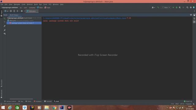Click the horizontal scrollbar in the build tree
Screen dimensions: 196x110
pos(21,99)
